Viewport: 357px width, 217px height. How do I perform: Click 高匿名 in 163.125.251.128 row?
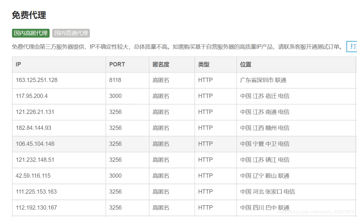tap(161, 80)
